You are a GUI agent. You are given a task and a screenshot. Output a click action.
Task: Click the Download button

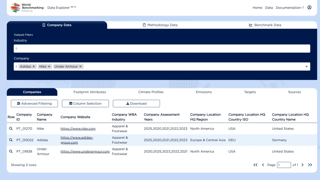coord(136,104)
